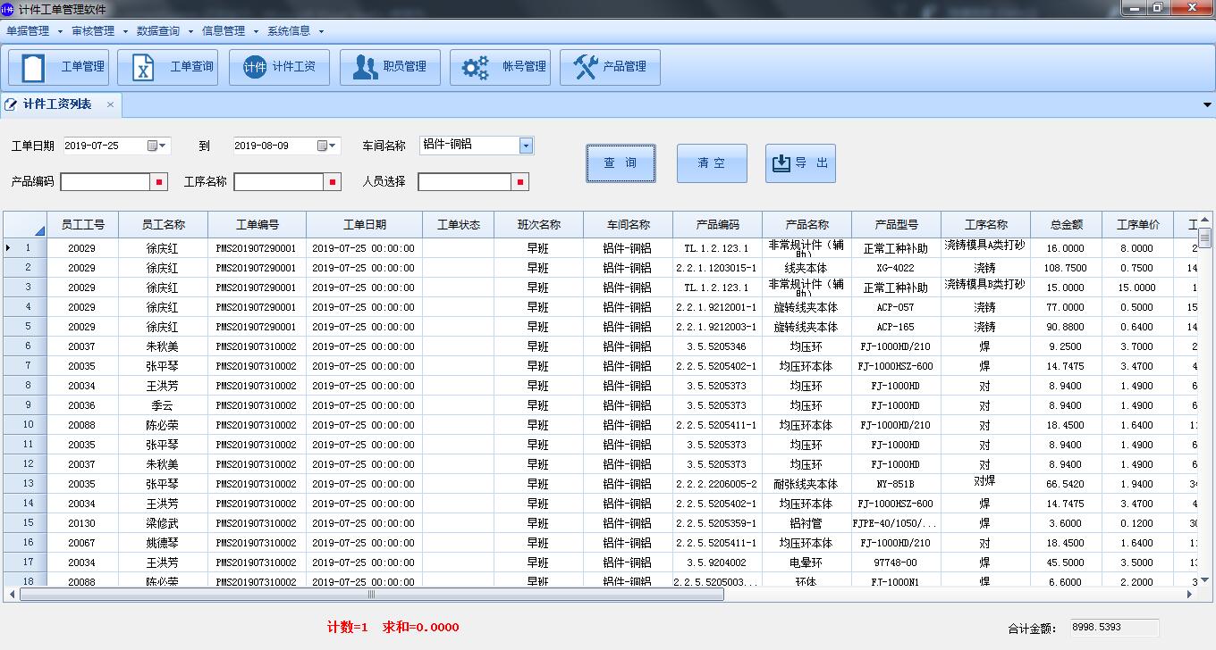The width and height of the screenshot is (1216, 650).
Task: Export data with the 导出 button
Action: tap(800, 163)
